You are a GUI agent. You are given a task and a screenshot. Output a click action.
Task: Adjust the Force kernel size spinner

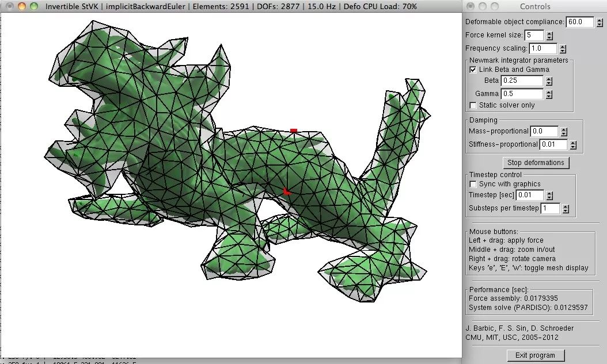tap(550, 36)
